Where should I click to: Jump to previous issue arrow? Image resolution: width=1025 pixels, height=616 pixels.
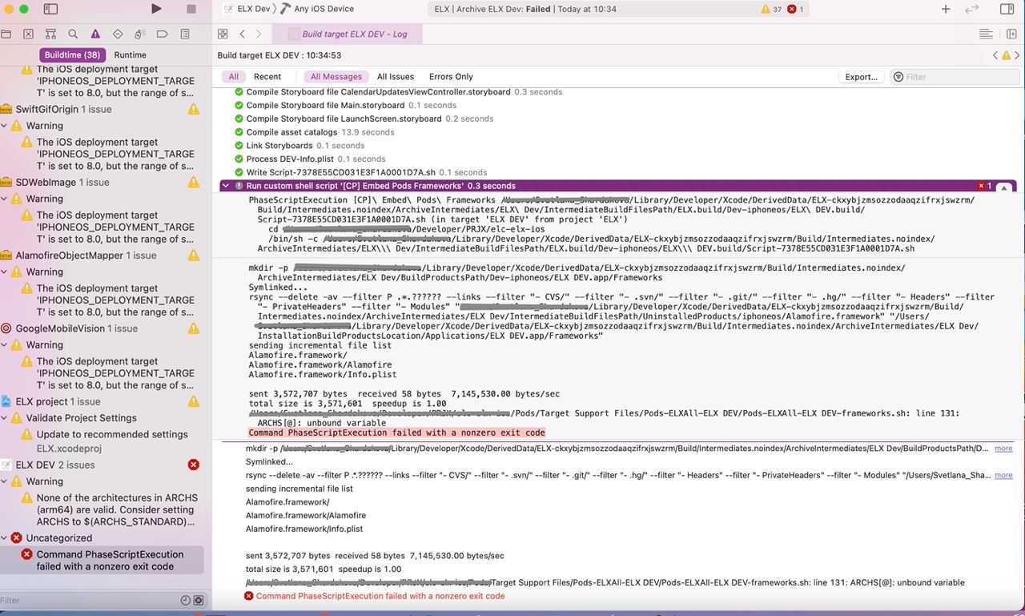(995, 55)
